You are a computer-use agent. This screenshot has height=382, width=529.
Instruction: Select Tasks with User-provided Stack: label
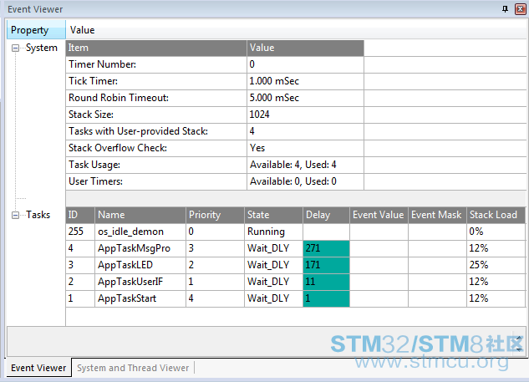138,131
